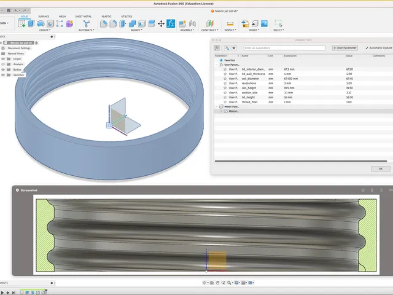
Task: Favorite the lid_wall_thickness parameter star
Action: click(x=225, y=74)
